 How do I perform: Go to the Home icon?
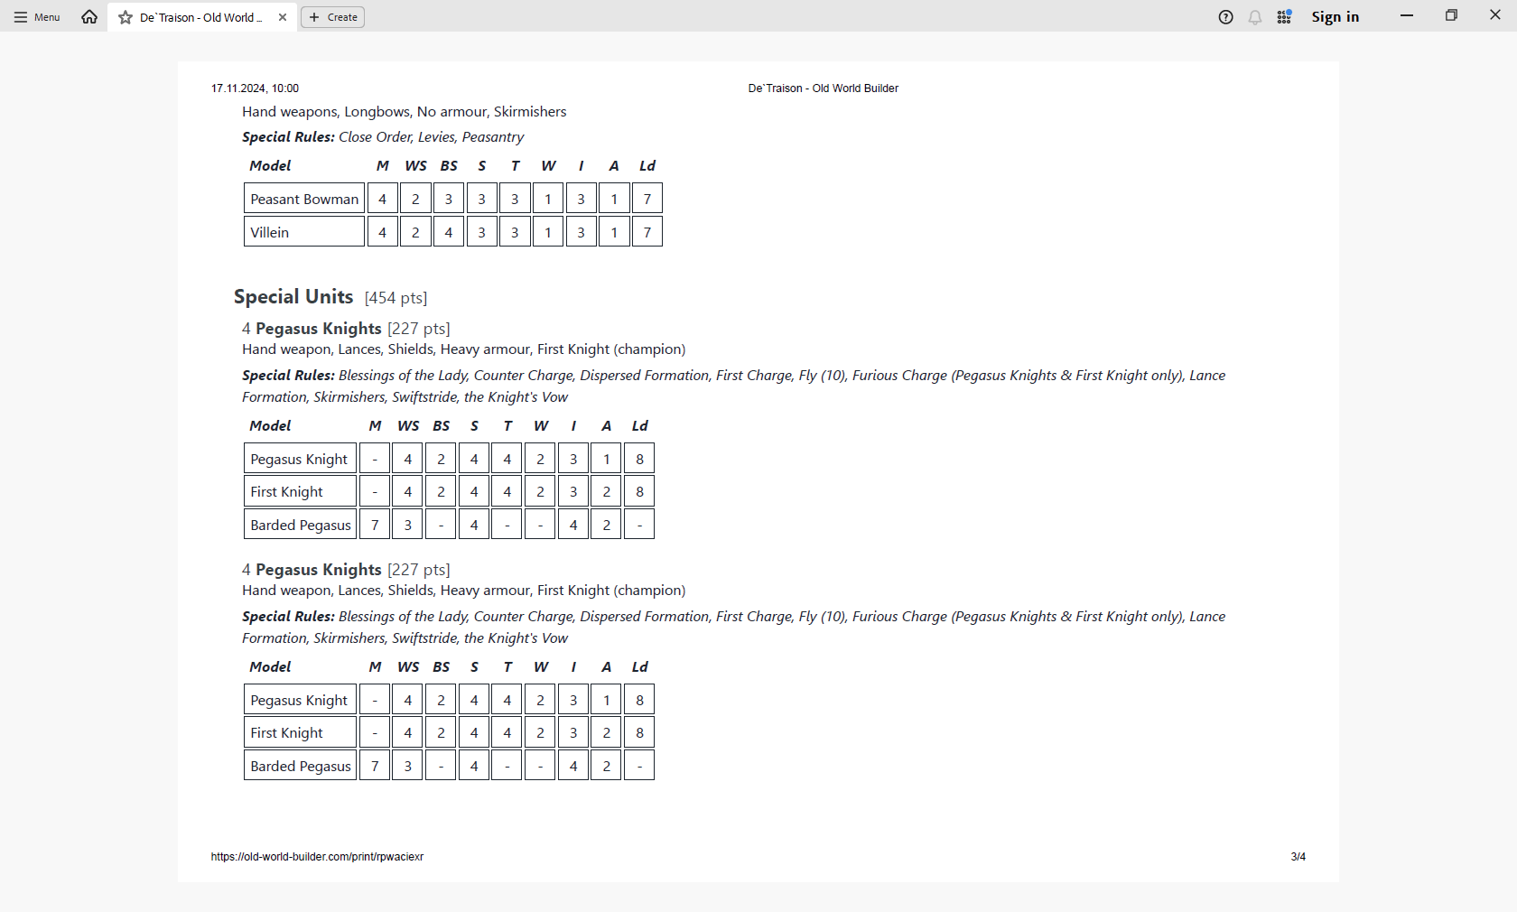coord(89,17)
